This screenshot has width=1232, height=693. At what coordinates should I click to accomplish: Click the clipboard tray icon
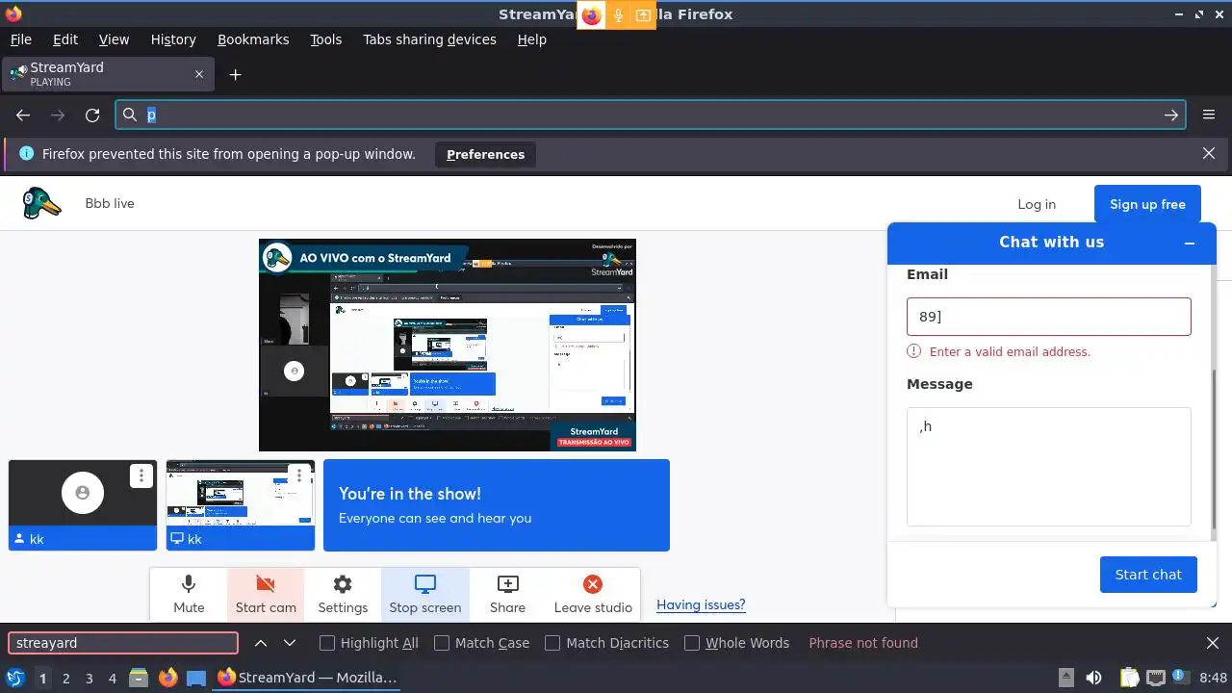[x=1129, y=678]
